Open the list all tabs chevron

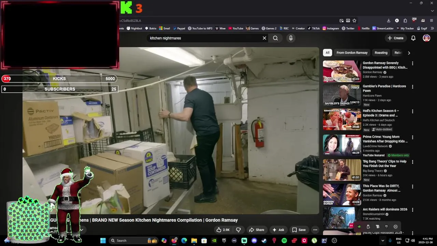[432, 11]
